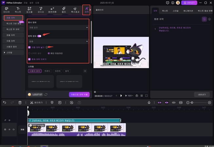Switch to the 텍스트 음성 변환 tab

(x=205, y=11)
